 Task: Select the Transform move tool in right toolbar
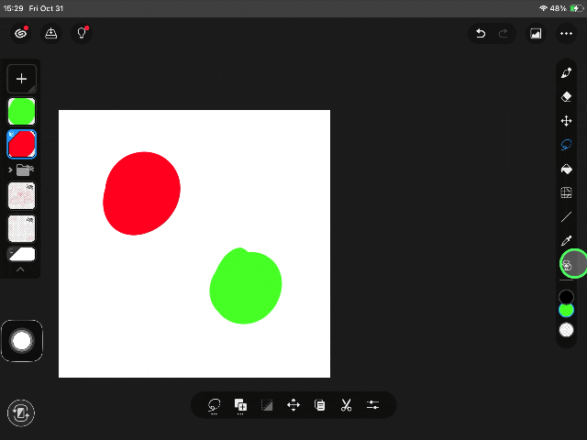coord(567,121)
